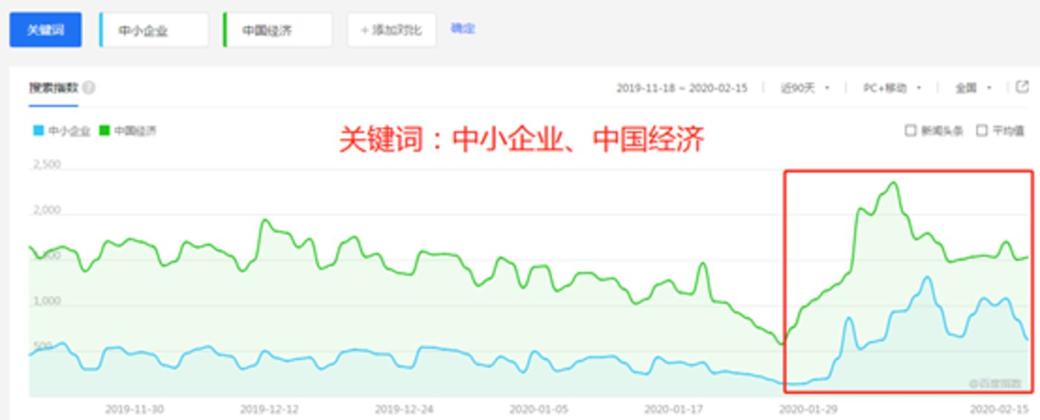Click the 中小企业 keyword input box

155,30
